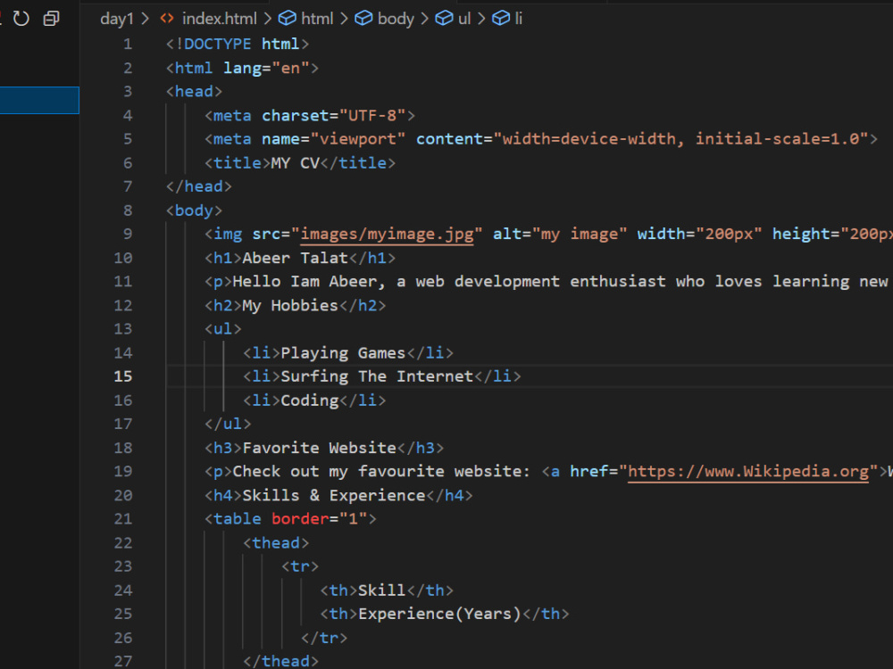
Task: Click the red 'border' attribute
Action: click(300, 519)
